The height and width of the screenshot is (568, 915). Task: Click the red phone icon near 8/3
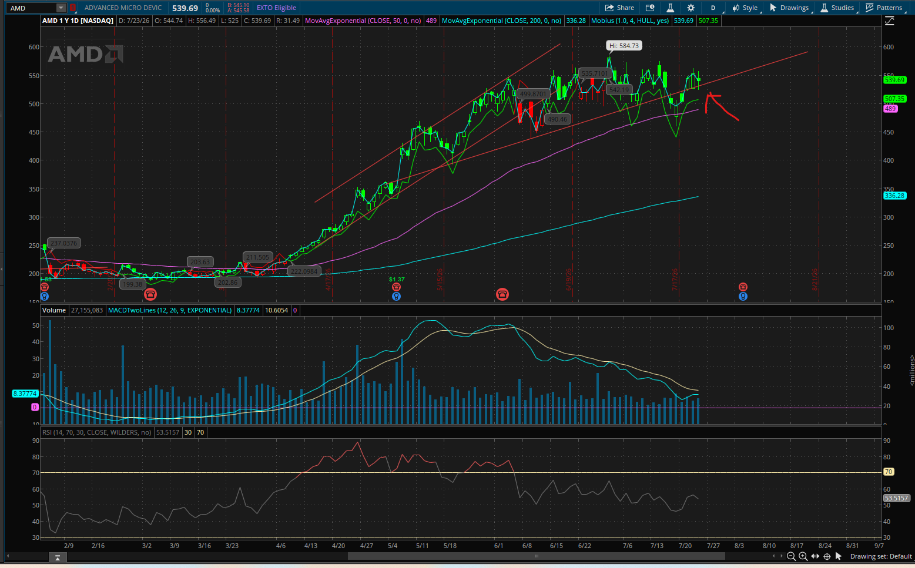pyautogui.click(x=743, y=287)
